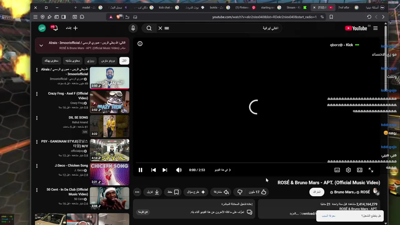Open 50 Cent In Da Club title

click(x=67, y=192)
